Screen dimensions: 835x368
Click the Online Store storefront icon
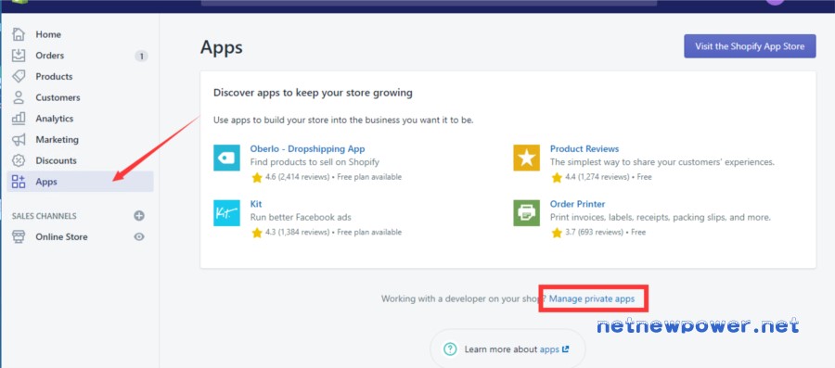point(19,237)
